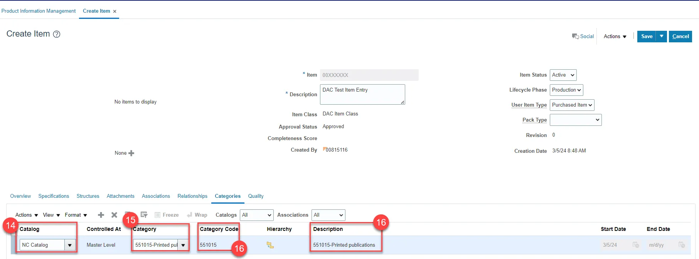Image resolution: width=699 pixels, height=259 pixels.
Task: Open the Save button's dropdown arrow
Action: [662, 37]
